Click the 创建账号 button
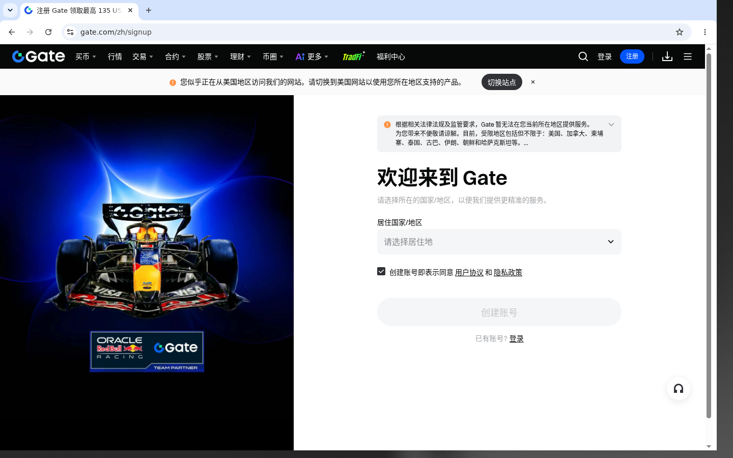Image resolution: width=733 pixels, height=458 pixels. [499, 312]
